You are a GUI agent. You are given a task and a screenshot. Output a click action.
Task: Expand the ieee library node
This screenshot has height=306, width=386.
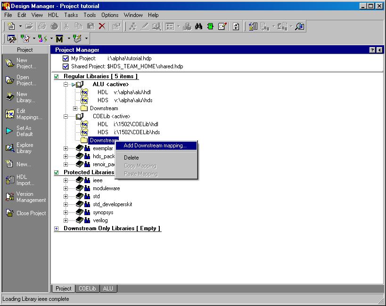coord(66,180)
